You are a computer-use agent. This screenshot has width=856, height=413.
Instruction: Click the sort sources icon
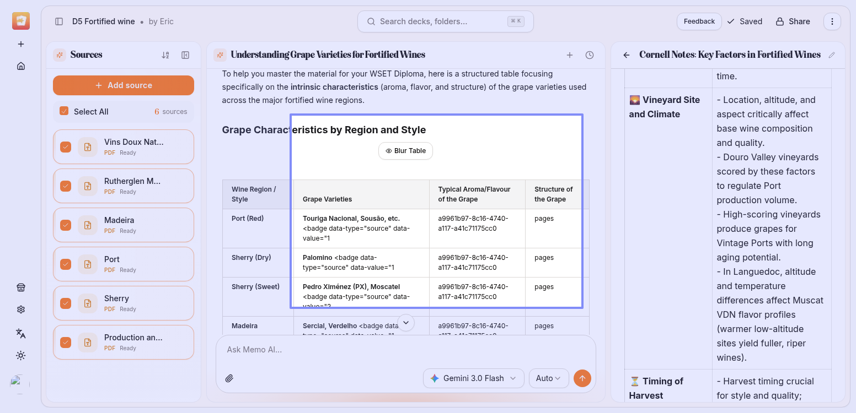pyautogui.click(x=165, y=55)
